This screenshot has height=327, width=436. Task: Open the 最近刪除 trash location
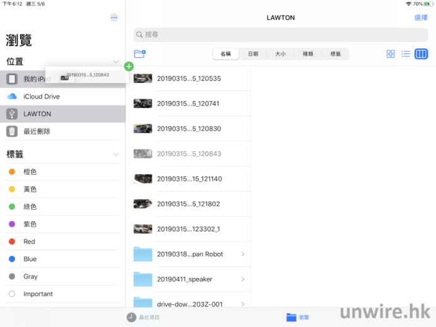tap(36, 131)
